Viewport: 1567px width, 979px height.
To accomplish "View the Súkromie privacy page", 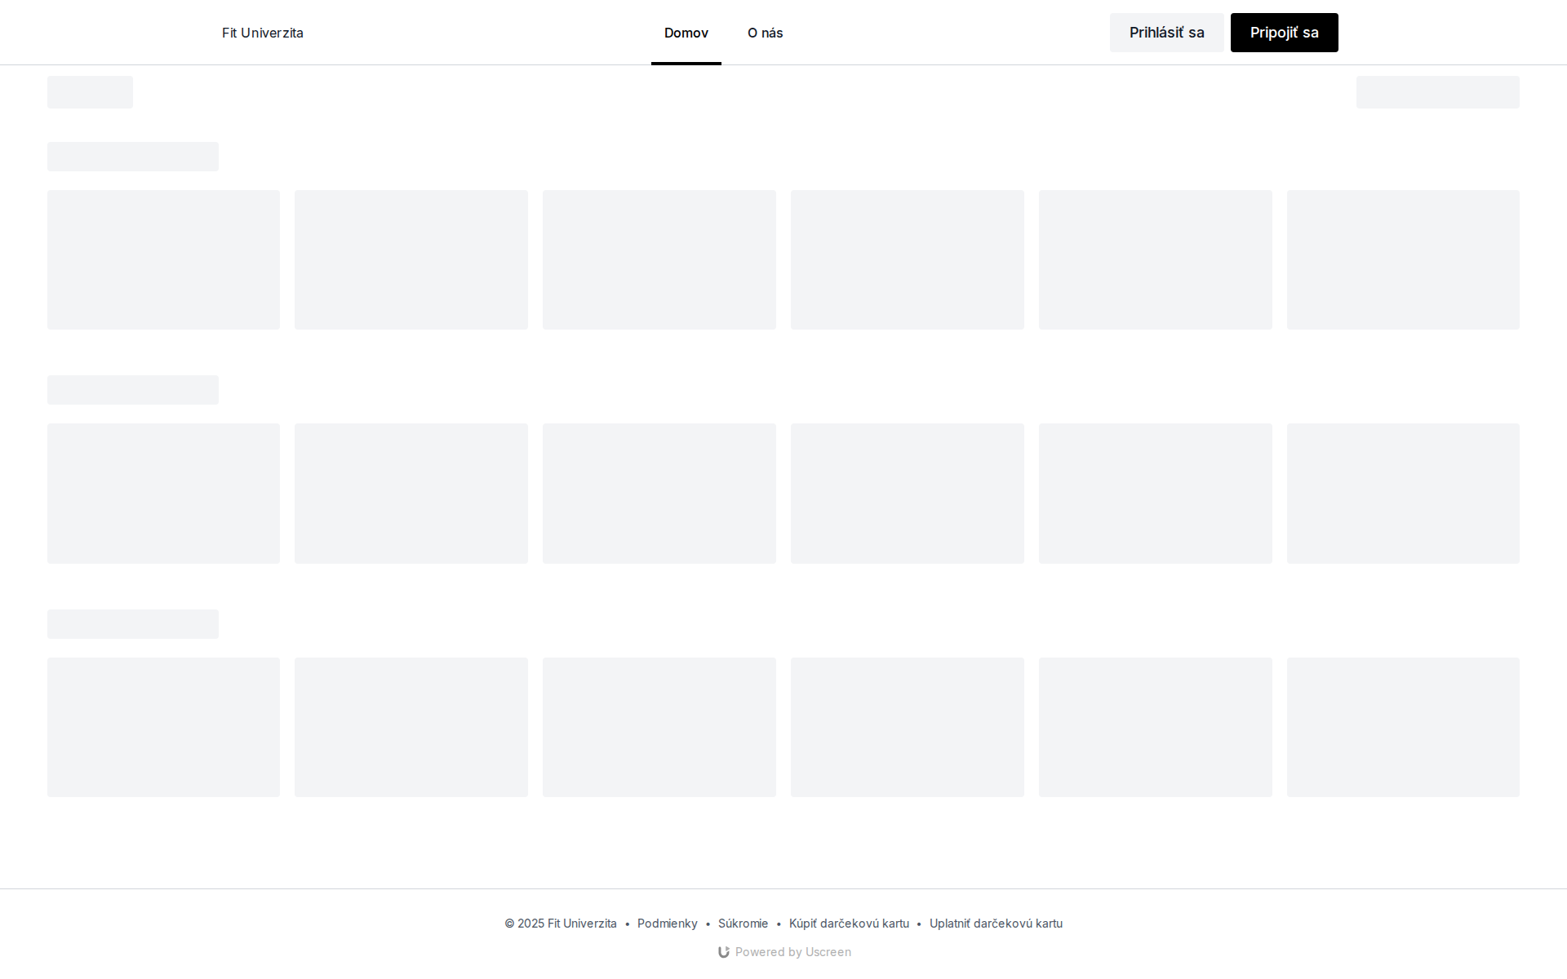I will 742,923.
